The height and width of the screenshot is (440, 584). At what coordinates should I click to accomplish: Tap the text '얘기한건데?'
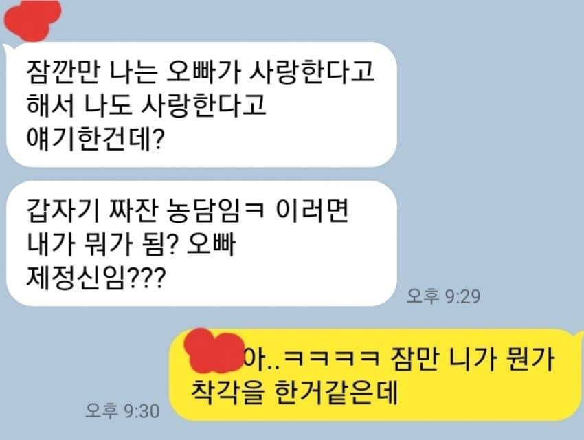pyautogui.click(x=95, y=139)
